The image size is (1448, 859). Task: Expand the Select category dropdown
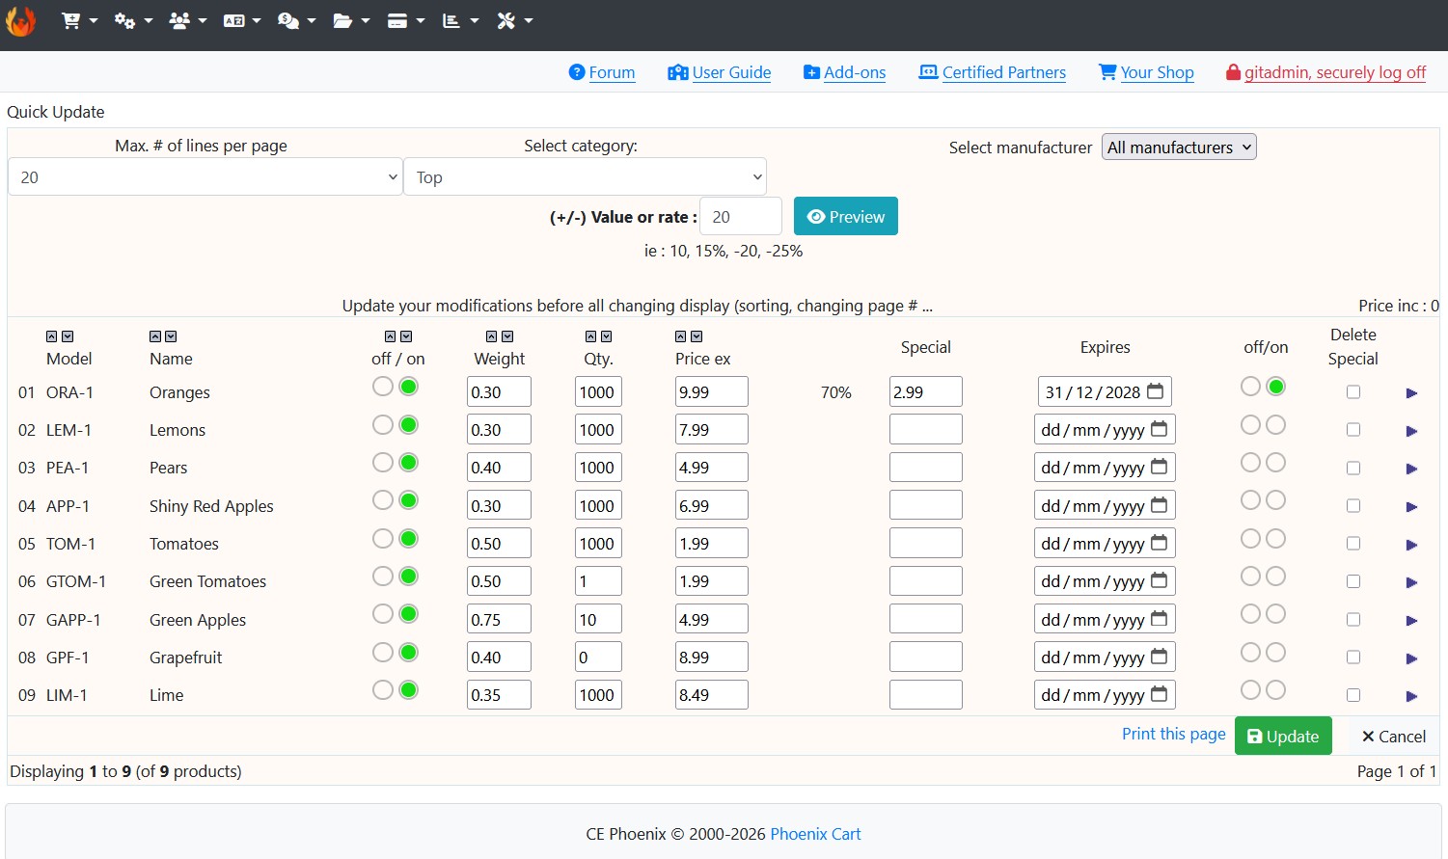[586, 177]
